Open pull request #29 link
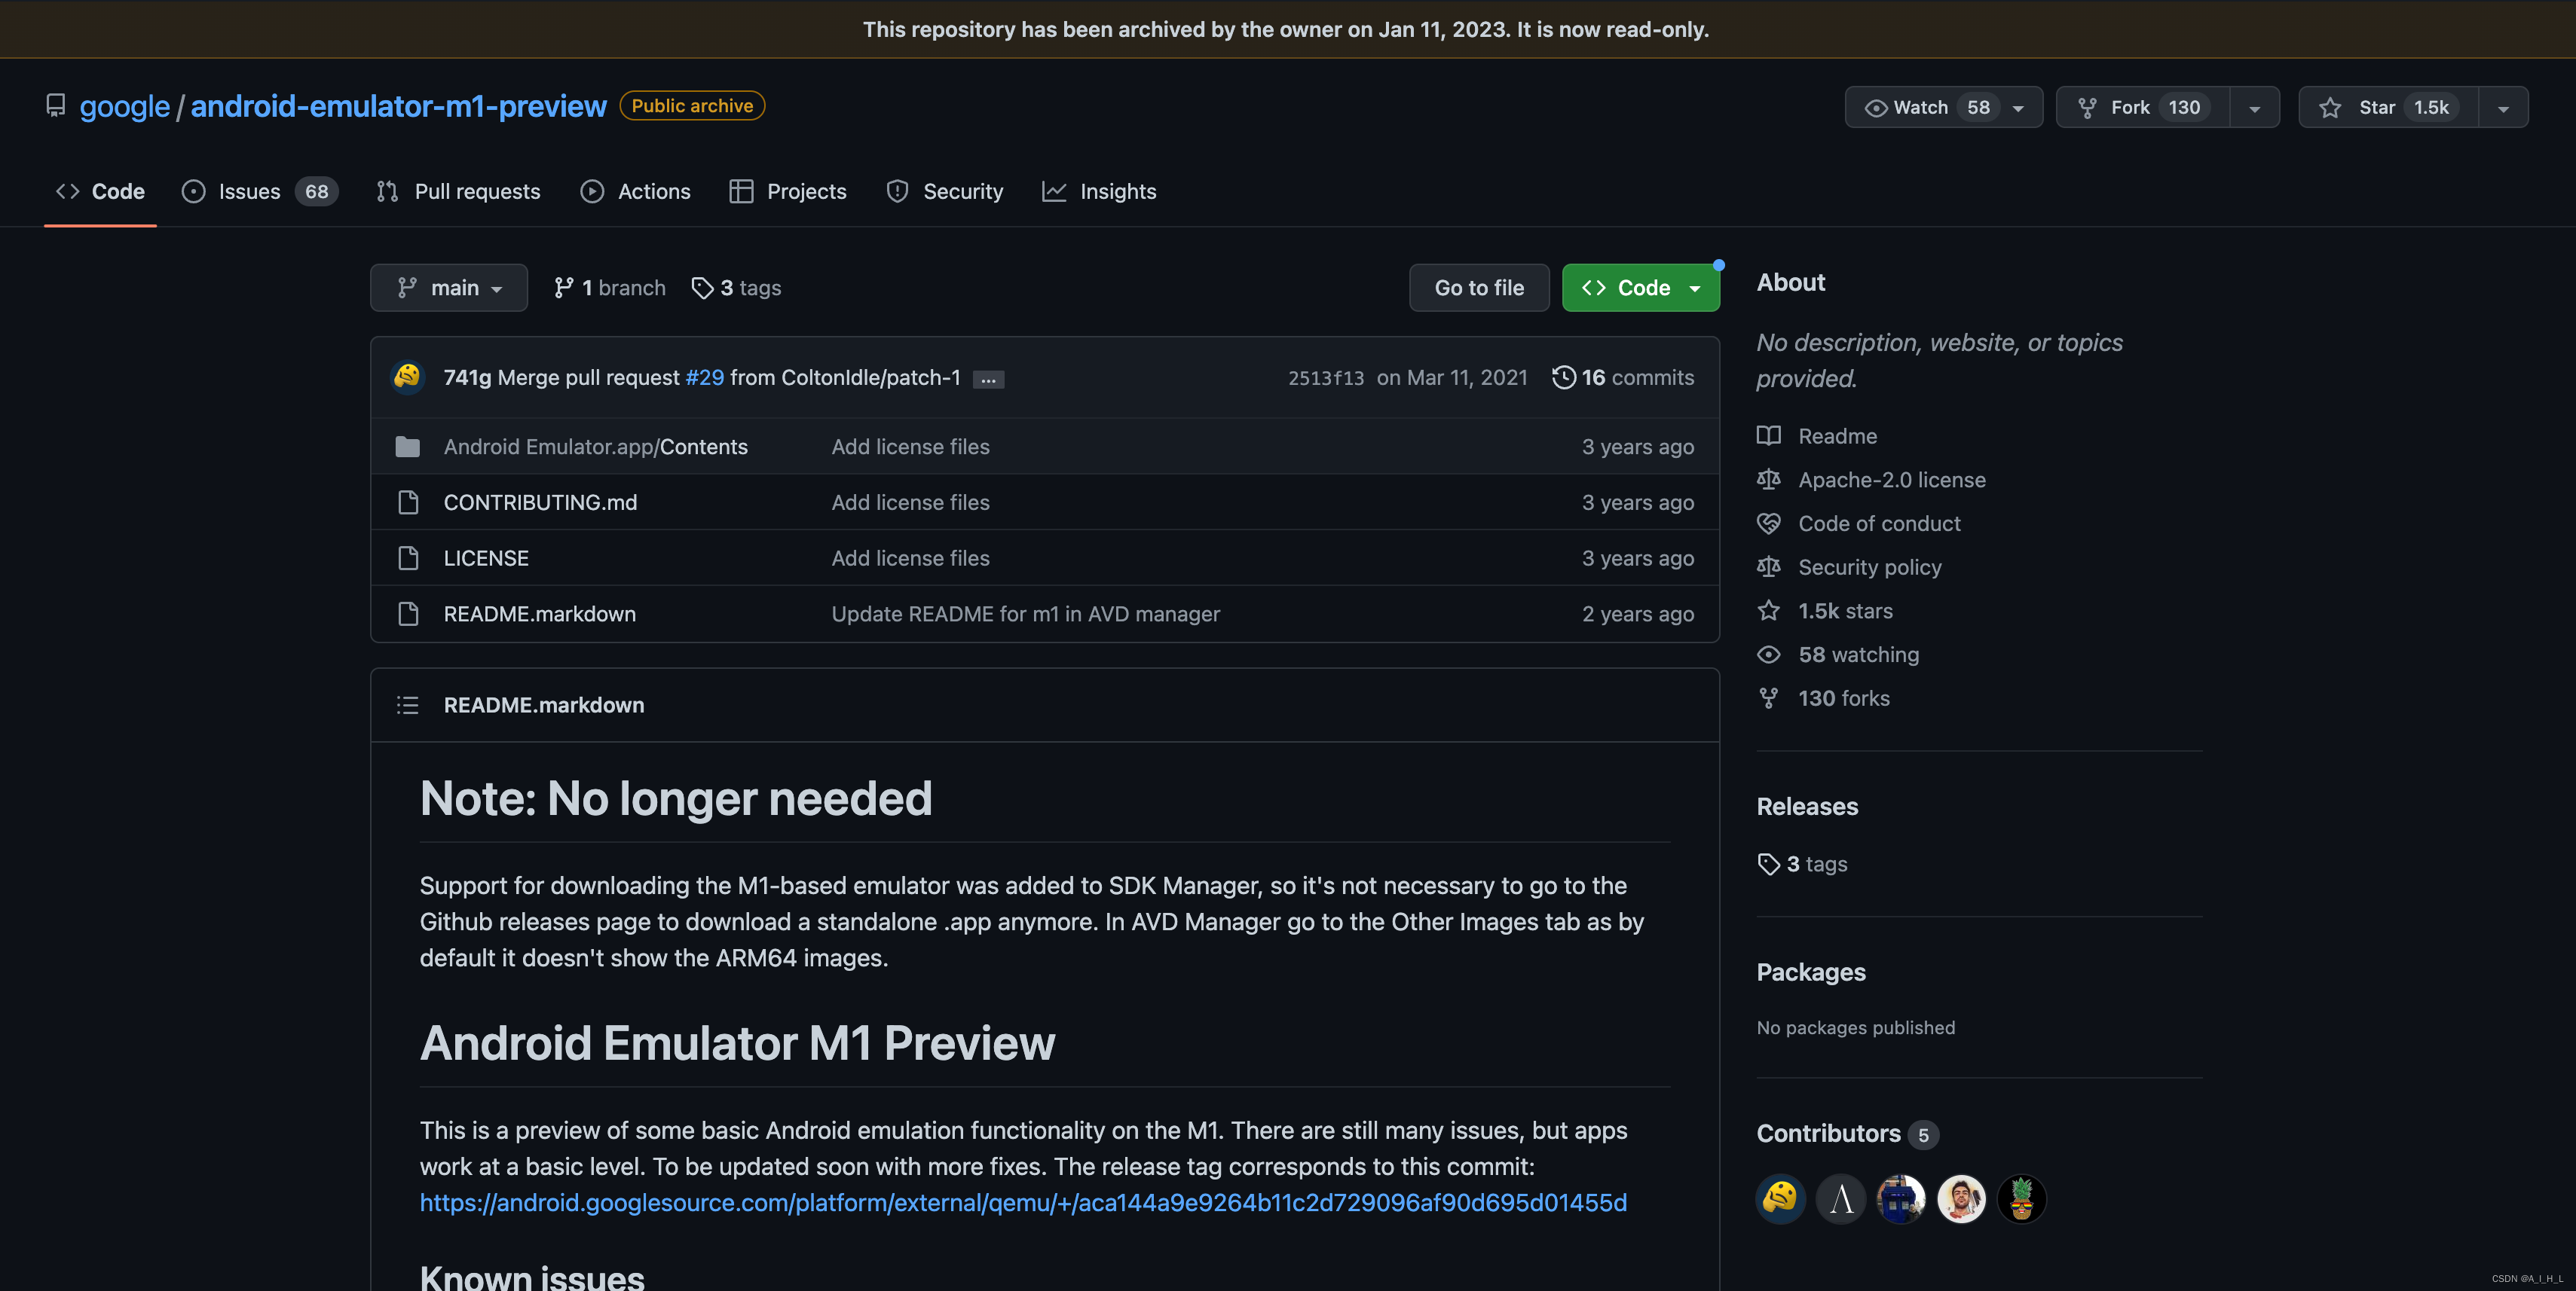This screenshot has height=1291, width=2576. [x=704, y=377]
